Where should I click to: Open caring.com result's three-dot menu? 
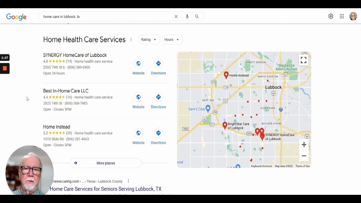click(128, 181)
